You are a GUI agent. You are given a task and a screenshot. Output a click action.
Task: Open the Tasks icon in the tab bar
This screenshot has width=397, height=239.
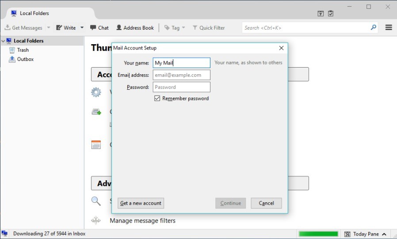(x=330, y=14)
